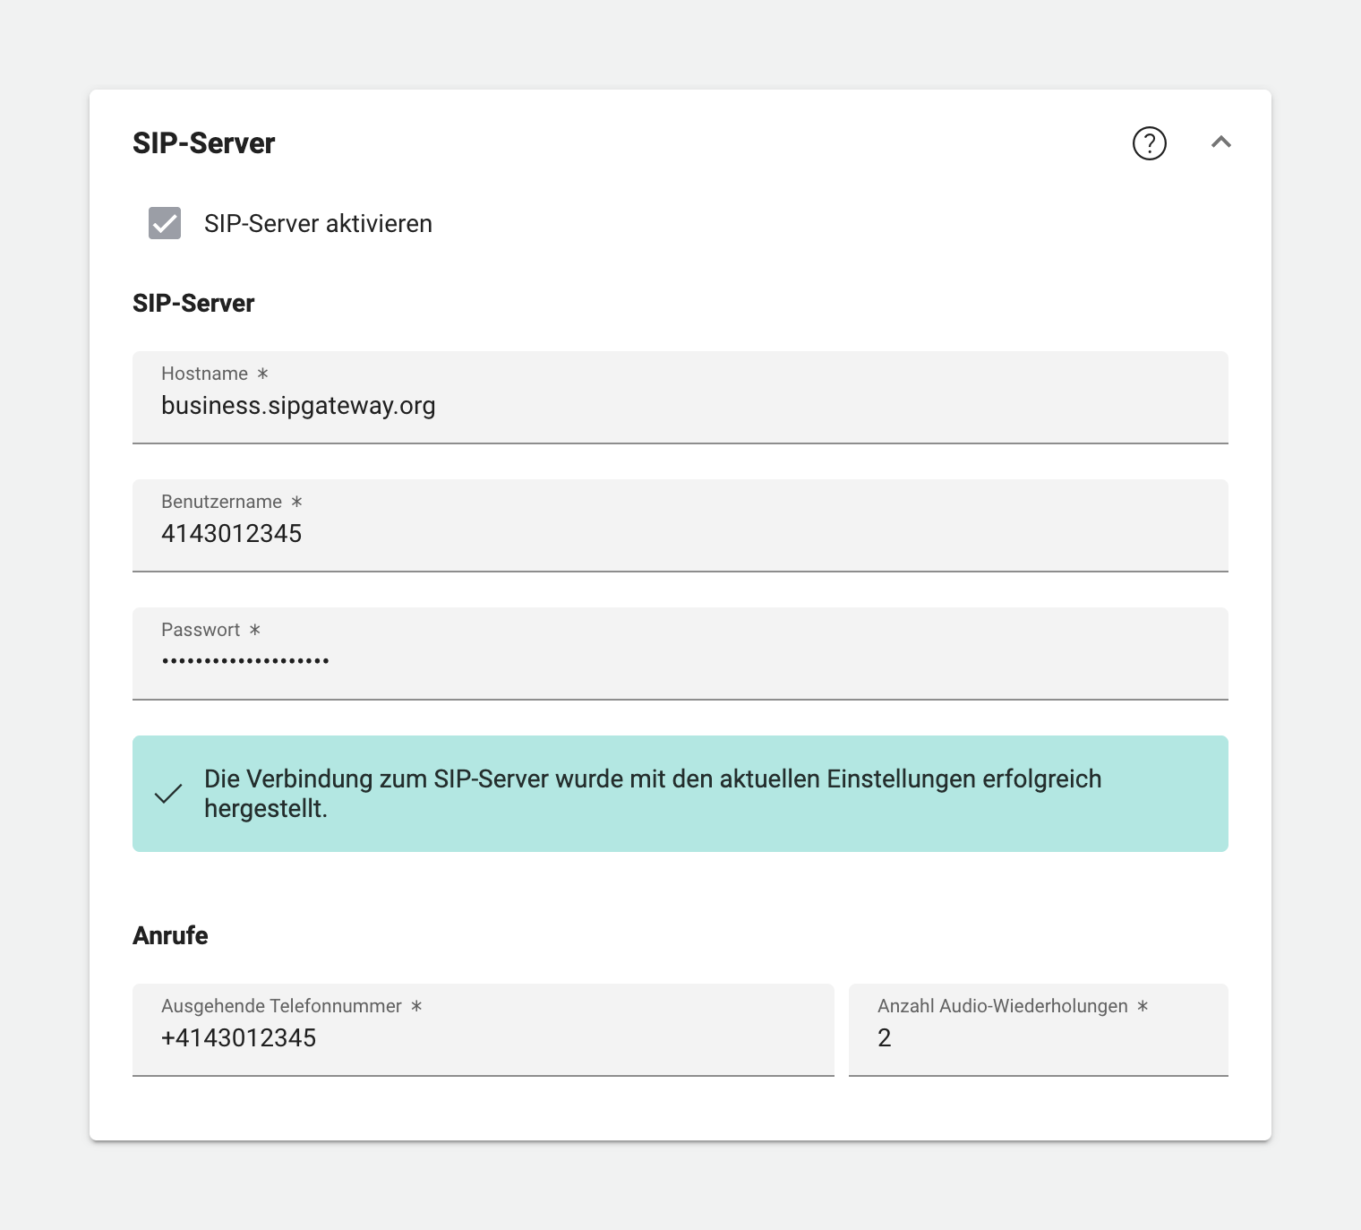Click the checkmark icon in the success banner

coord(168,793)
